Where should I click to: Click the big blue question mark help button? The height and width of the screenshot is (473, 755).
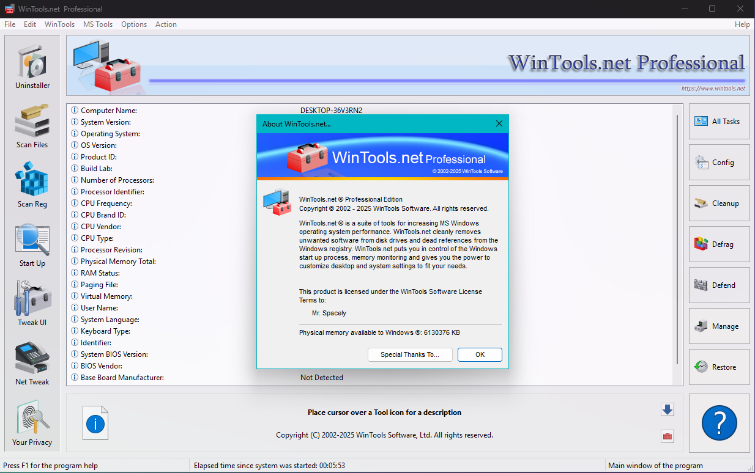(719, 423)
